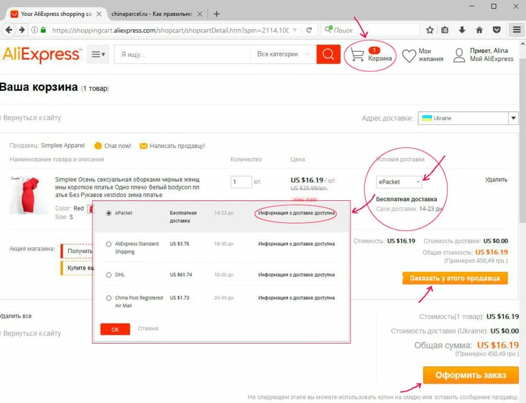The width and height of the screenshot is (526, 403).
Task: Click DHL Информация о доставке доступна text
Action: (x=296, y=275)
